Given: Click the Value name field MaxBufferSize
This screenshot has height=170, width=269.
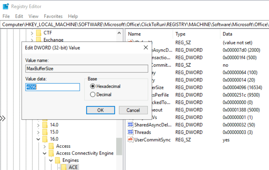Looking at the screenshot, I should click(87, 69).
